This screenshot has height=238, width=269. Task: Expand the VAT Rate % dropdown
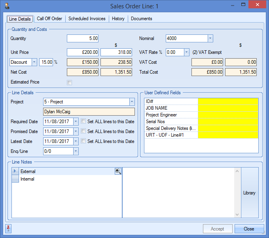coord(187,52)
